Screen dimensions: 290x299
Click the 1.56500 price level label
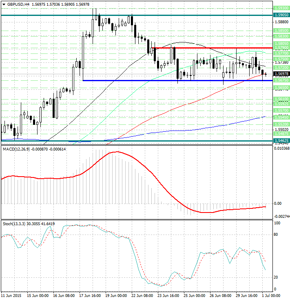pyautogui.click(x=281, y=88)
